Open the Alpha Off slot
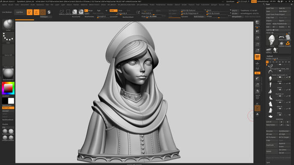Screen dimensions: 294x165 (8, 50)
